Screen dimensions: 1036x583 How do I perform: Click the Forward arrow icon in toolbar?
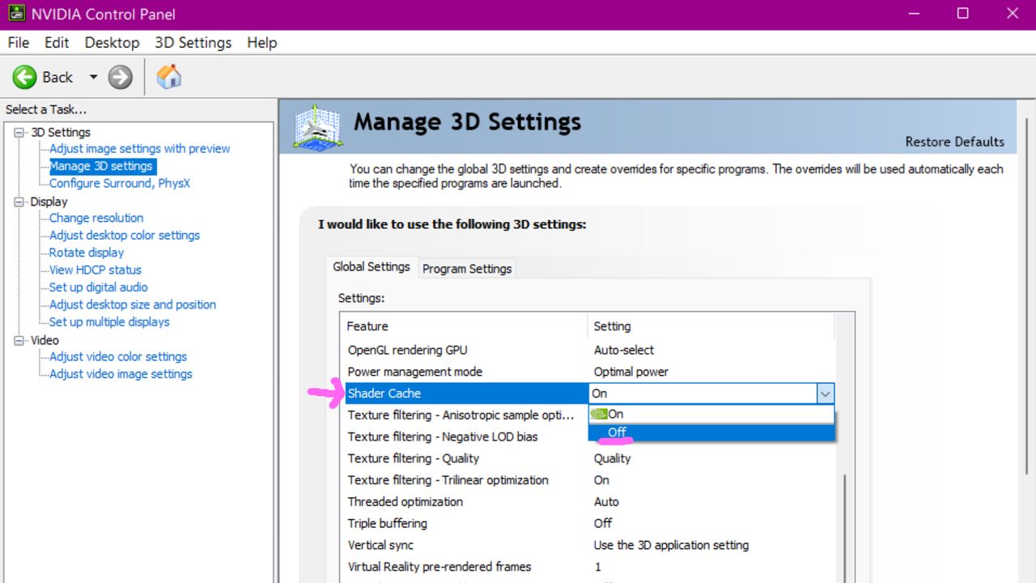[120, 77]
